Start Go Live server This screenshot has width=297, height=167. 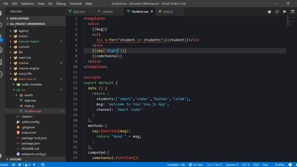pos(196,165)
